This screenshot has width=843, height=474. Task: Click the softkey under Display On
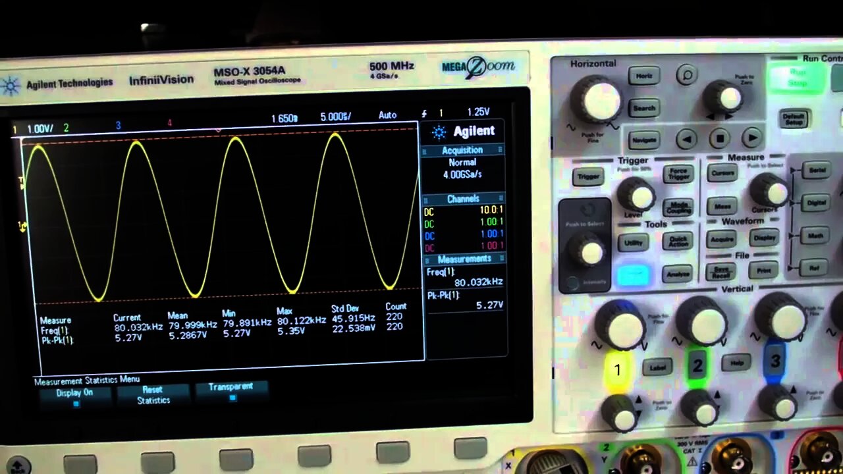pos(80,464)
